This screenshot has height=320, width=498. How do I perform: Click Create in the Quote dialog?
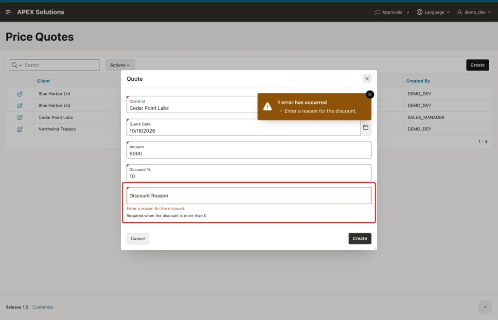360,239
